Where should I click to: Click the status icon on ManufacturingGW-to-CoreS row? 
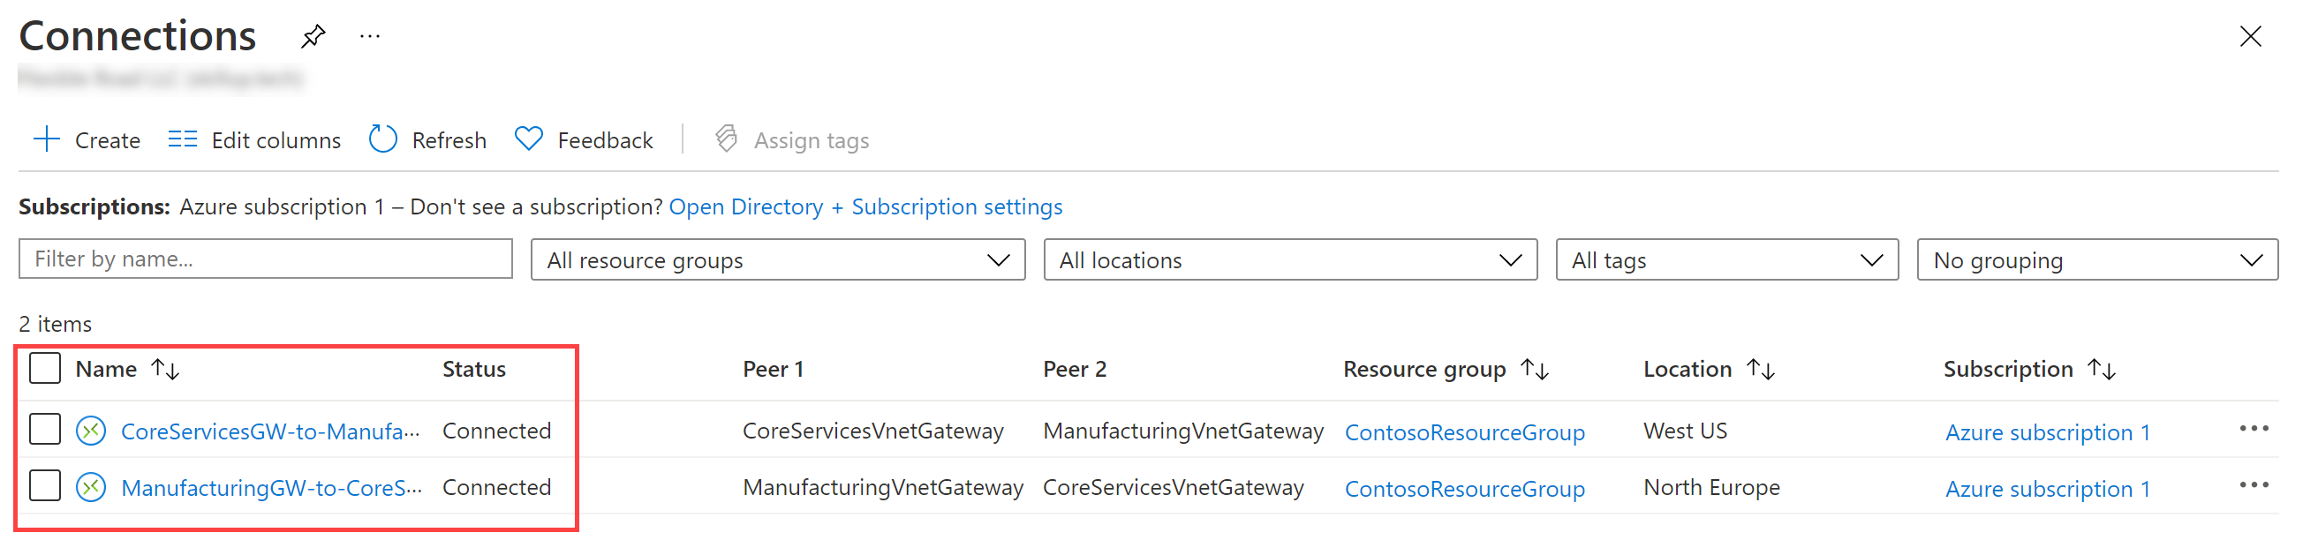[x=90, y=487]
